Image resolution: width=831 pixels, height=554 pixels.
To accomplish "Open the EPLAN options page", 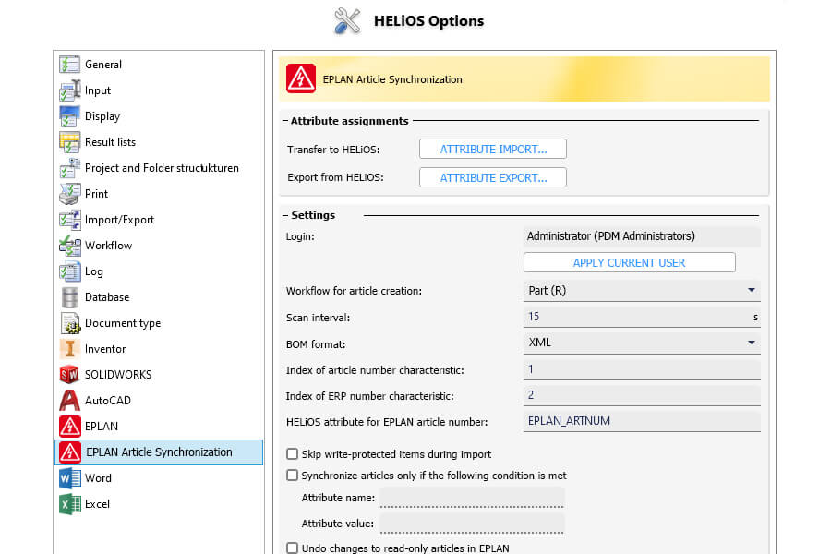I will [102, 427].
